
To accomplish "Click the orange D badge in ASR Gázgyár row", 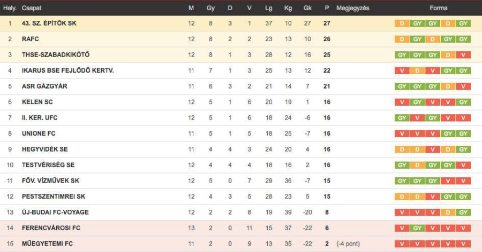I will (448, 86).
